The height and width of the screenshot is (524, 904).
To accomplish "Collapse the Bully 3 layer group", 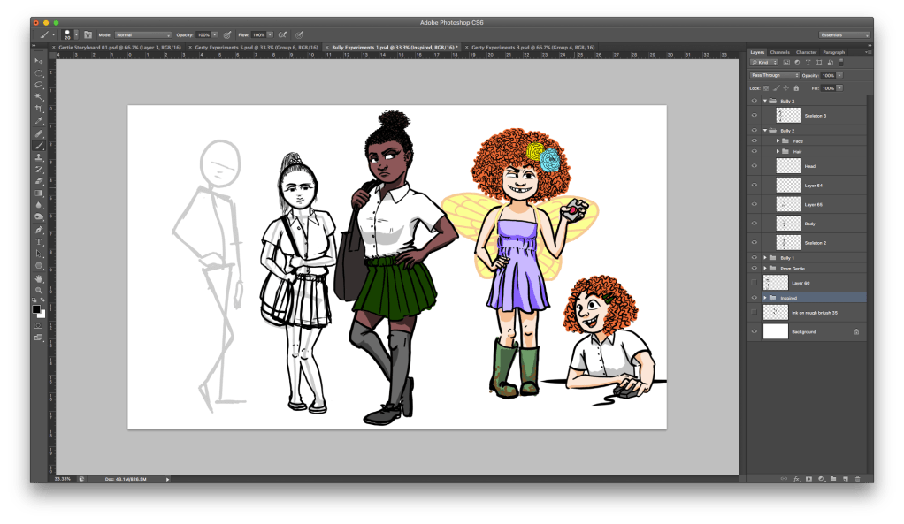I will point(764,101).
